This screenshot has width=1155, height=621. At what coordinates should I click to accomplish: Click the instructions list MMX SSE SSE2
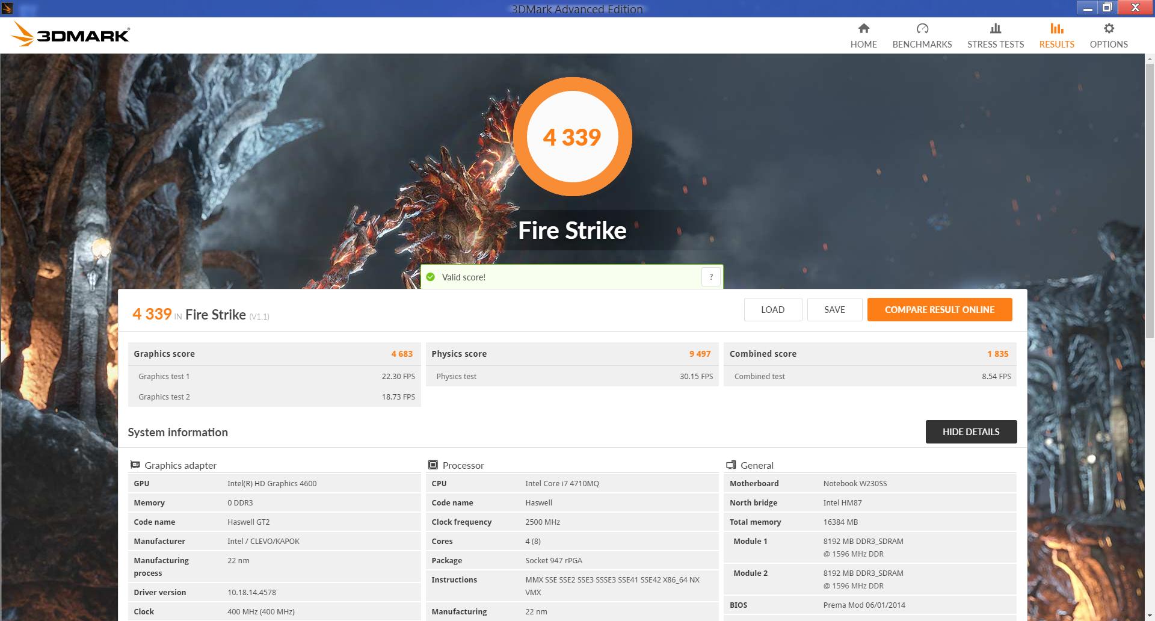coord(612,585)
